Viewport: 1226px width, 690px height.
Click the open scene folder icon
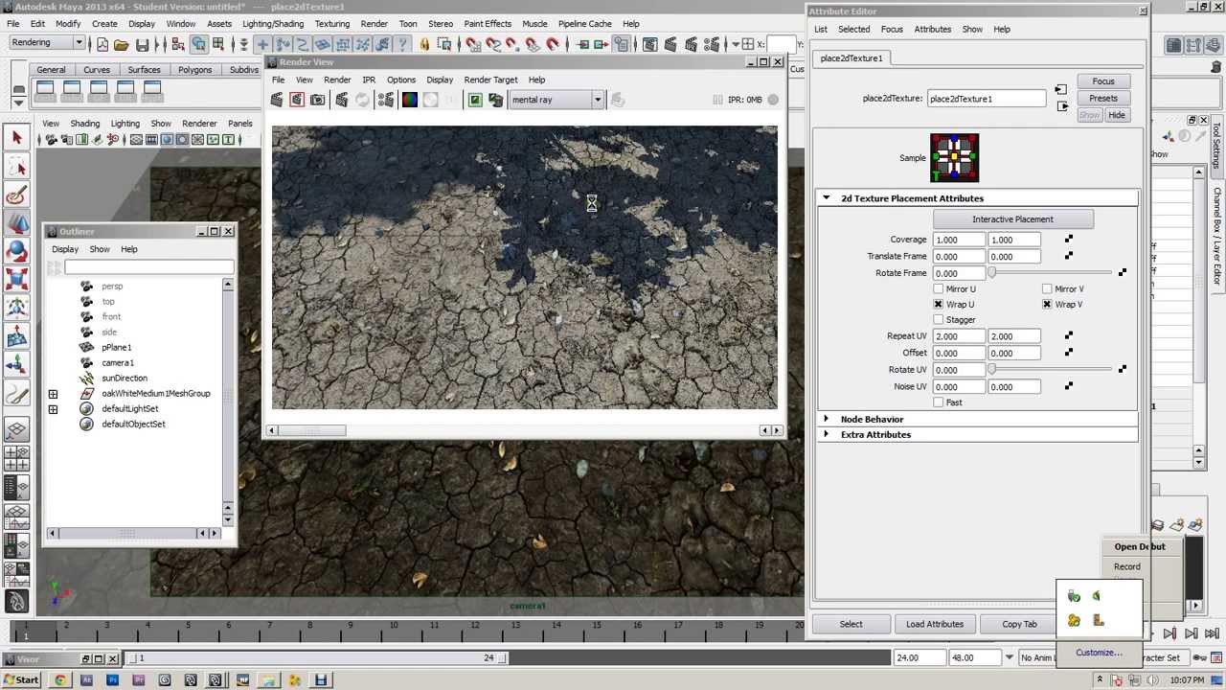(122, 44)
